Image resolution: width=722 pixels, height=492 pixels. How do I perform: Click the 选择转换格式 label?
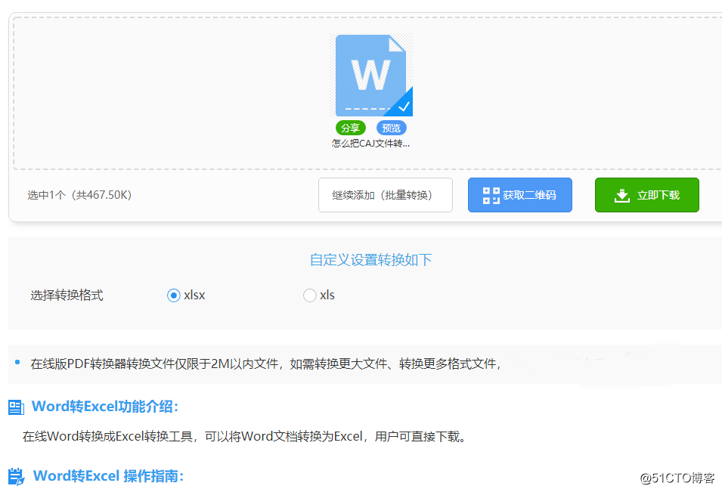(67, 296)
